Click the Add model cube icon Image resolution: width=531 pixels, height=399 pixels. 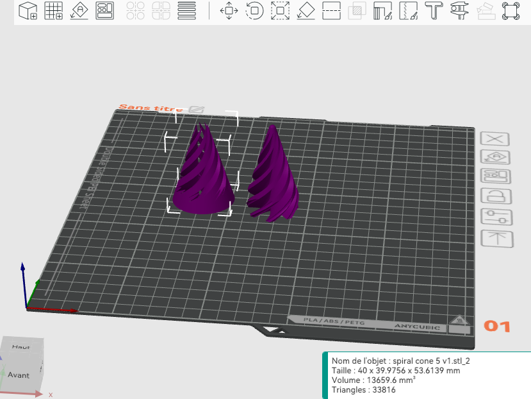[28, 10]
